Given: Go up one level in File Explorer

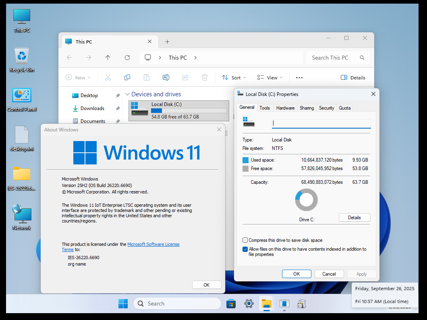Looking at the screenshot, I should pos(108,58).
